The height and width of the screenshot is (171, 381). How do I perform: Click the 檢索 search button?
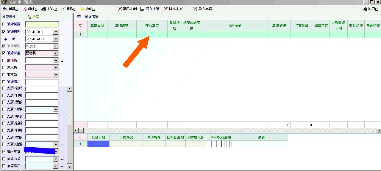(33, 17)
